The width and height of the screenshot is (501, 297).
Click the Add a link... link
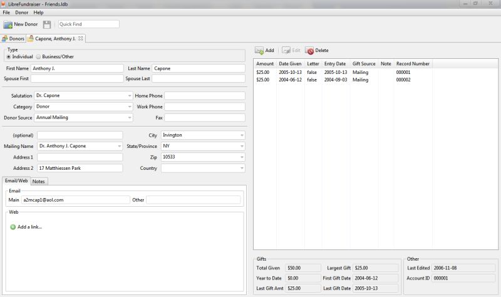coord(29,227)
